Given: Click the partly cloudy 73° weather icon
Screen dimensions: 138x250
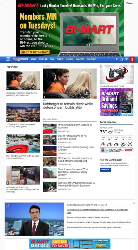Looking at the screenshot, I should click(124, 59).
